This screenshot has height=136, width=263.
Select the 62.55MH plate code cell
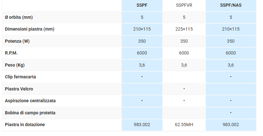pyautogui.click(x=184, y=125)
